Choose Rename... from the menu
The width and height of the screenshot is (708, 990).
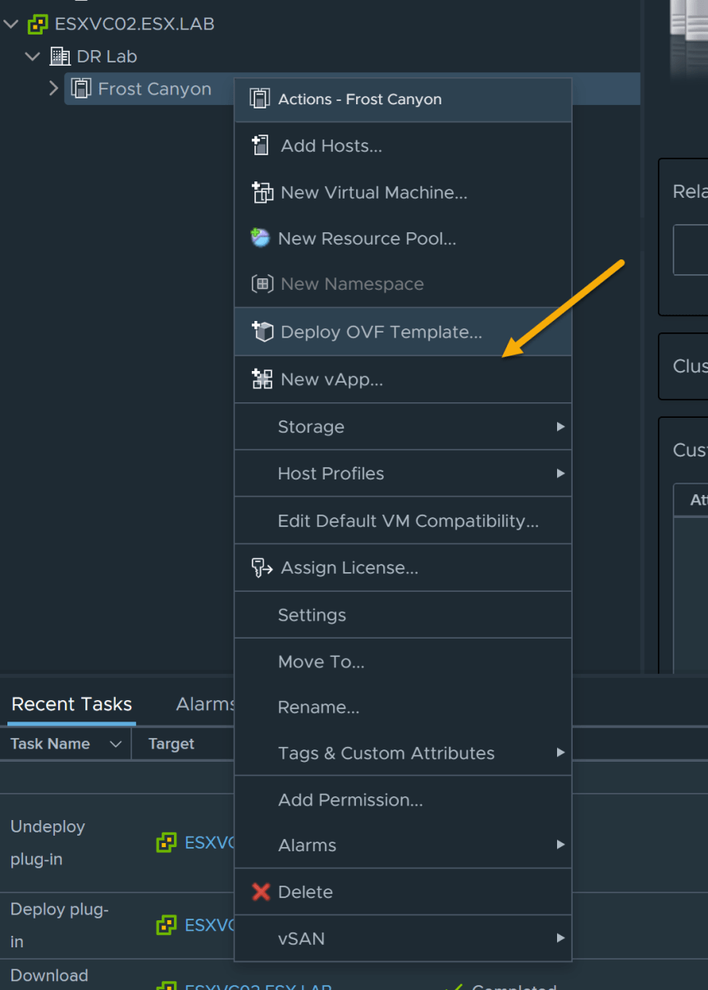tap(403, 708)
